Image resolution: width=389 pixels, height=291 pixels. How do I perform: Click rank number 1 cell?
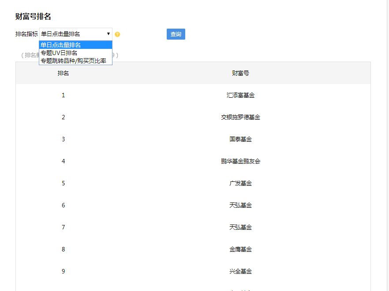pos(63,95)
